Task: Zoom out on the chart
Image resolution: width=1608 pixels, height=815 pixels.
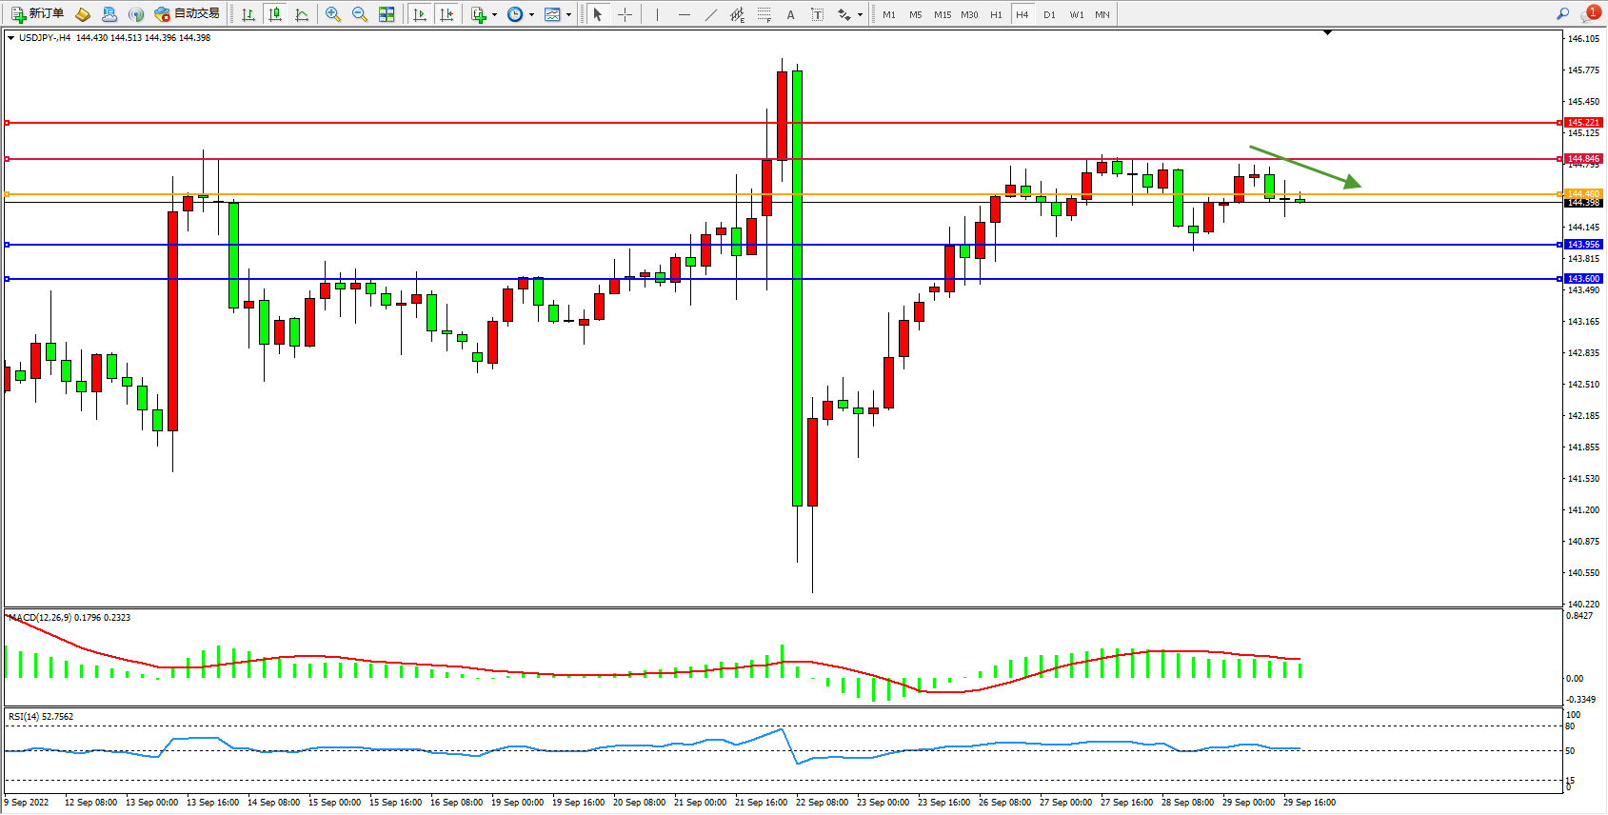Action: pos(359,14)
